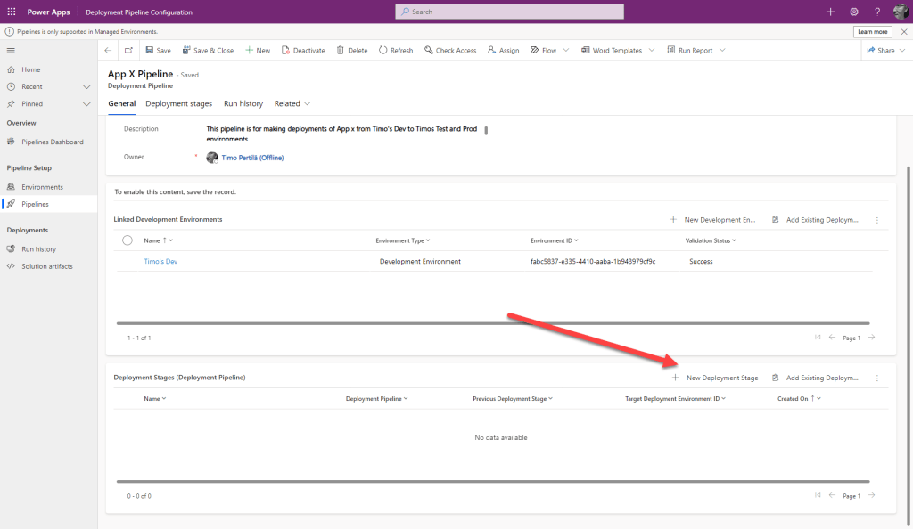Open the Run Report dropdown arrow
The height and width of the screenshot is (529, 913).
[x=722, y=51]
